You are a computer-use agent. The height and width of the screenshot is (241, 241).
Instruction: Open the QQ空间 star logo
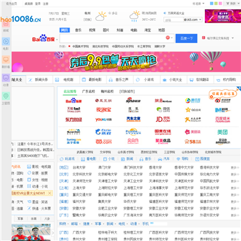point(193,110)
